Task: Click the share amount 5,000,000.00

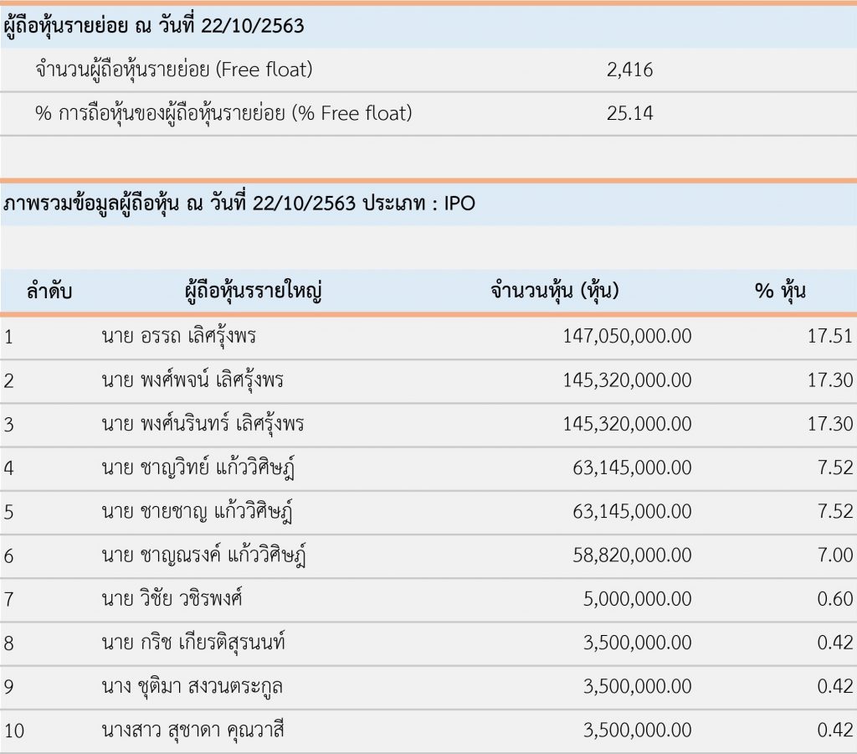Action: [x=637, y=599]
